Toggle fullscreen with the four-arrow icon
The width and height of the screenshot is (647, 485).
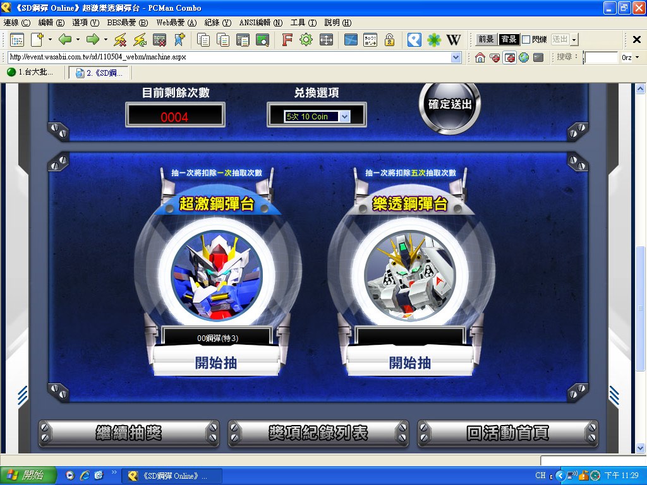(326, 40)
